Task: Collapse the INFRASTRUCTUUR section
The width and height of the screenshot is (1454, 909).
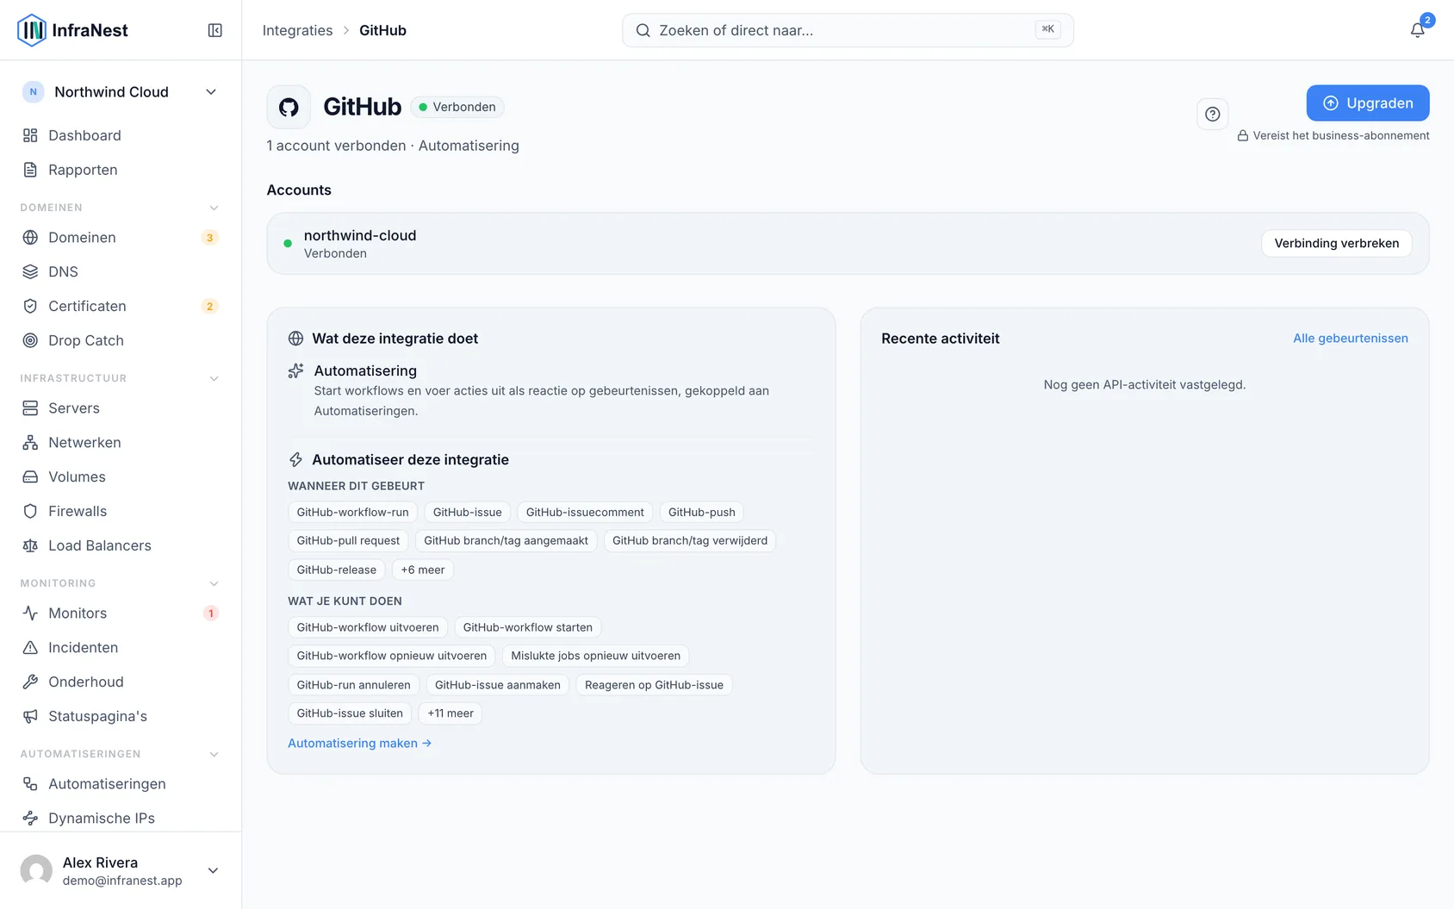Action: click(x=214, y=378)
